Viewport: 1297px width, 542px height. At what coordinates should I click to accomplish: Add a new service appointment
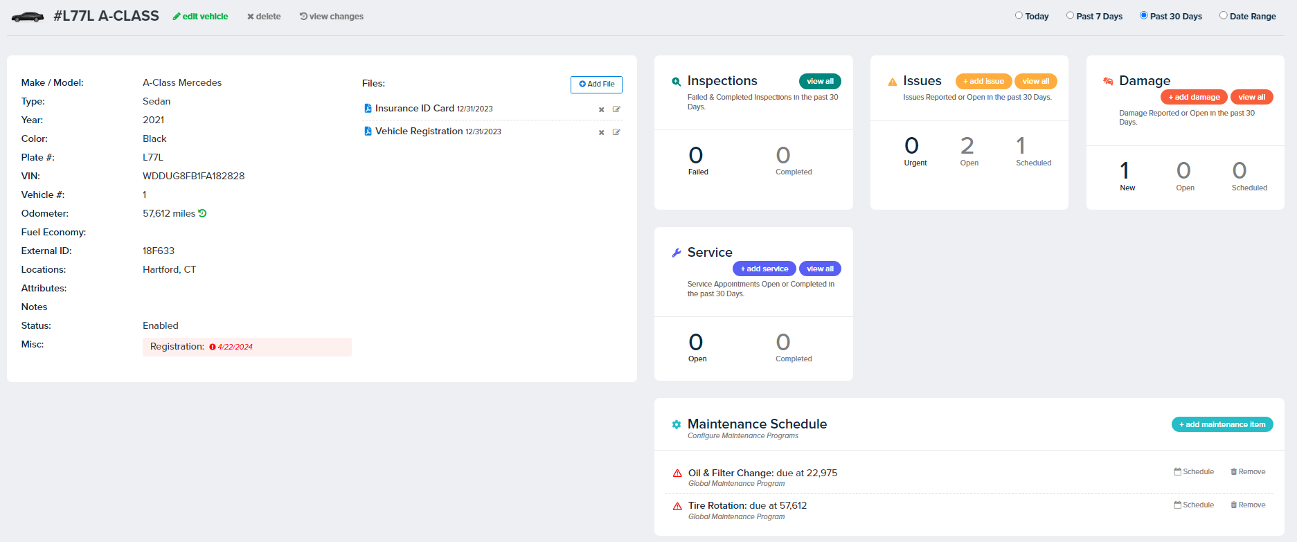point(764,269)
